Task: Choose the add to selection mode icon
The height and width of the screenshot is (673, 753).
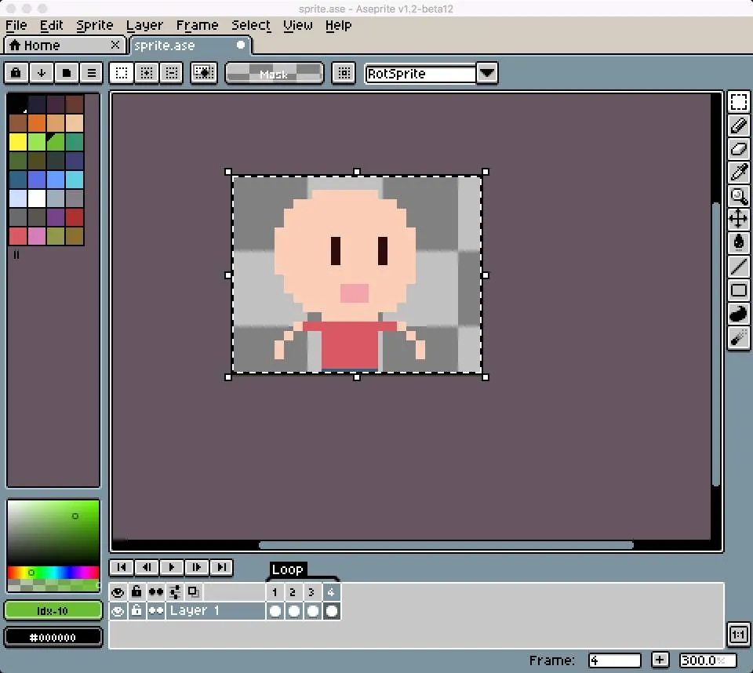Action: (147, 73)
